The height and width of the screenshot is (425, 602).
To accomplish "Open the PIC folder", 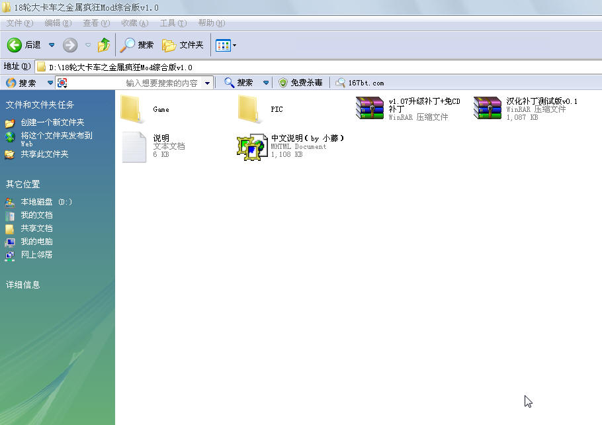I will tap(249, 109).
